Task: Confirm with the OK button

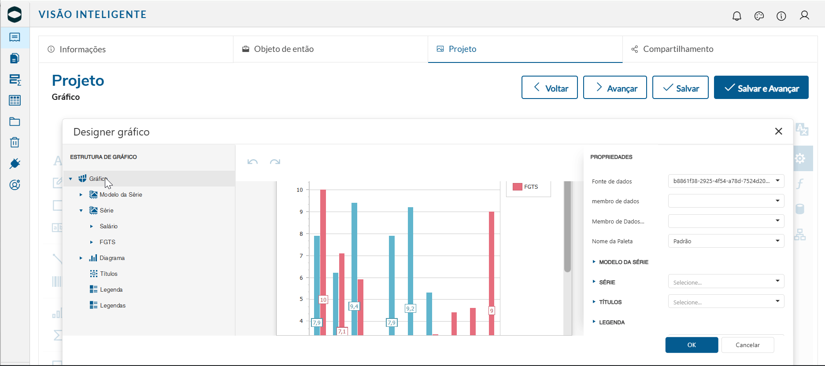Action: pos(692,345)
